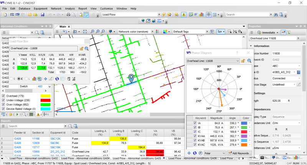The image size is (307, 165).
Task: Click the refresh icon at the Phasor Diagram bottom
Action: 194,153
